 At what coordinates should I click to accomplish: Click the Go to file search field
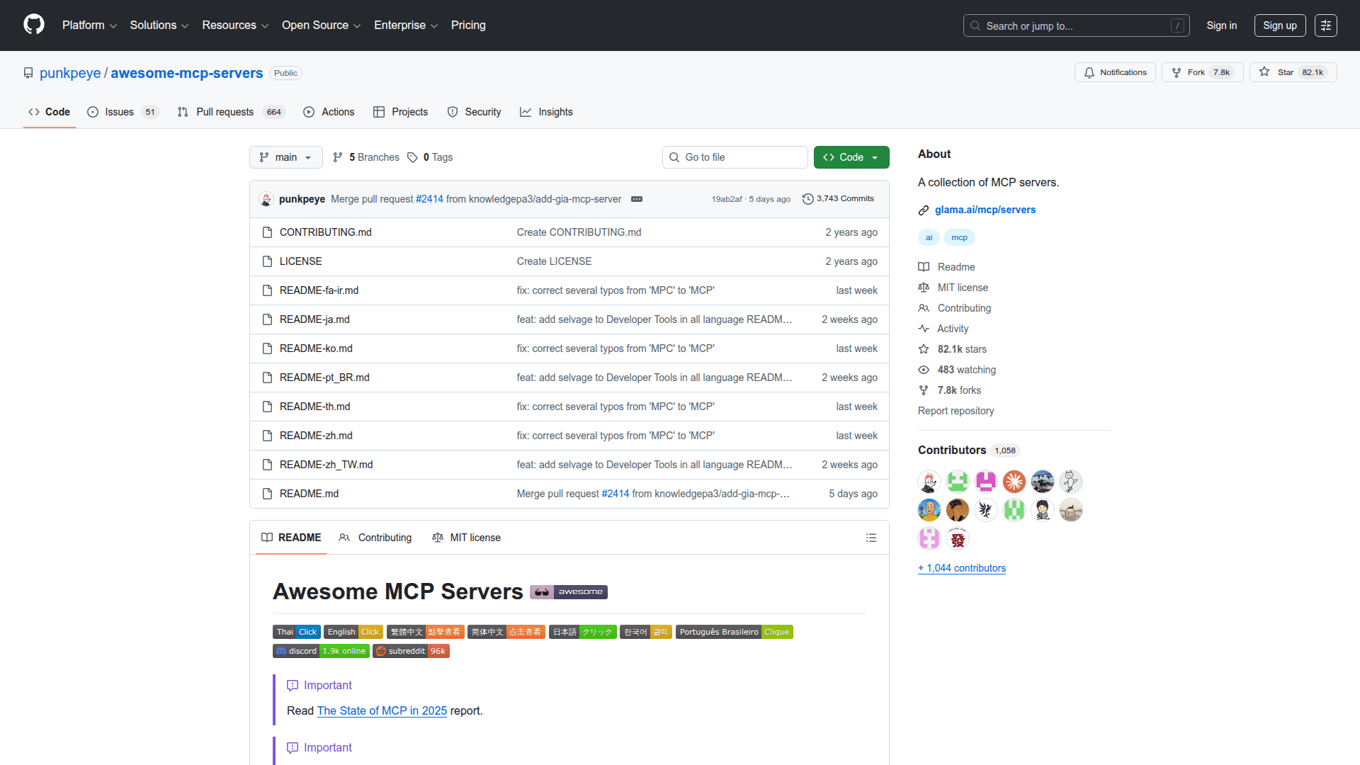[735, 157]
